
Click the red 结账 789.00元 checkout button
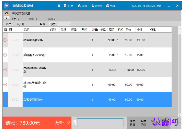(x=37, y=123)
